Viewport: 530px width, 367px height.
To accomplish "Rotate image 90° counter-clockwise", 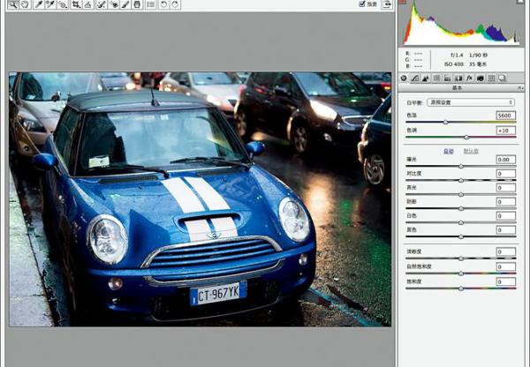I will tap(163, 4).
